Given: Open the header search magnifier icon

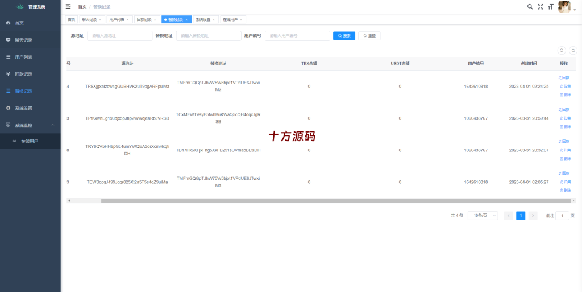Looking at the screenshot, I should (x=530, y=7).
